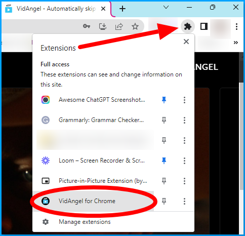Open the Extensions puzzle-piece toolbar icon
Screen dimensions: 245x236
coord(188,26)
